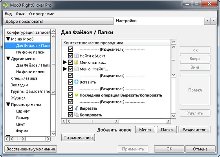This screenshot has width=220, height=157.
Task: Click left tree vertical scrollbar thumb
Action: [x=53, y=65]
